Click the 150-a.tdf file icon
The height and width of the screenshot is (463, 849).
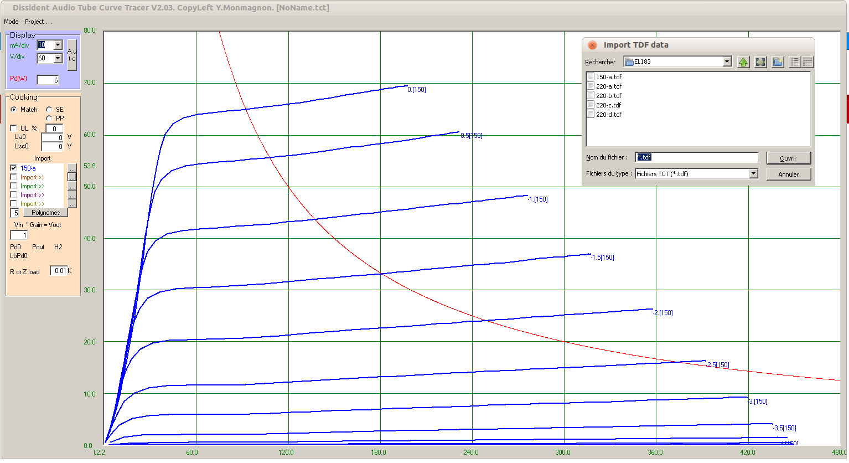(591, 77)
